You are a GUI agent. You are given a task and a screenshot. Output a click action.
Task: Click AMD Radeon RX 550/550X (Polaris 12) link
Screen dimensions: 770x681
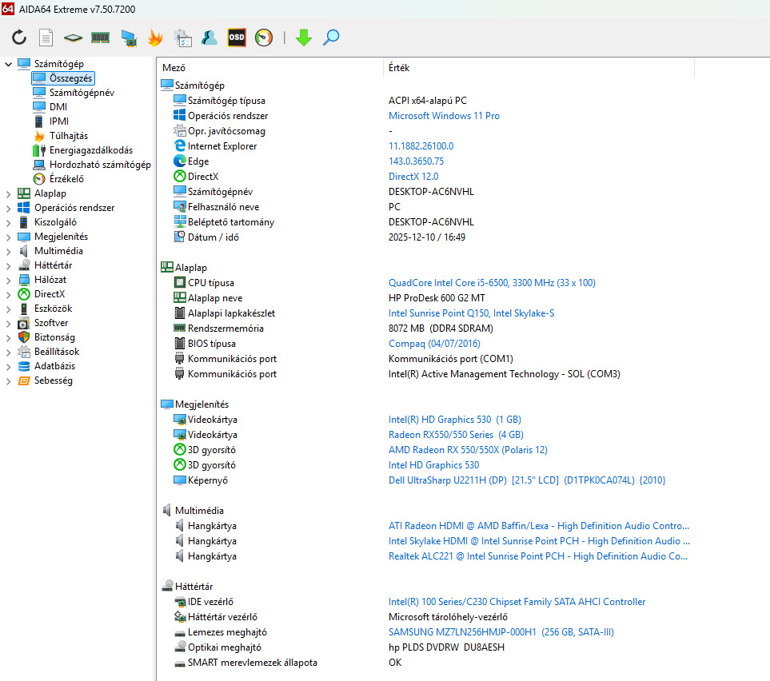tap(468, 450)
